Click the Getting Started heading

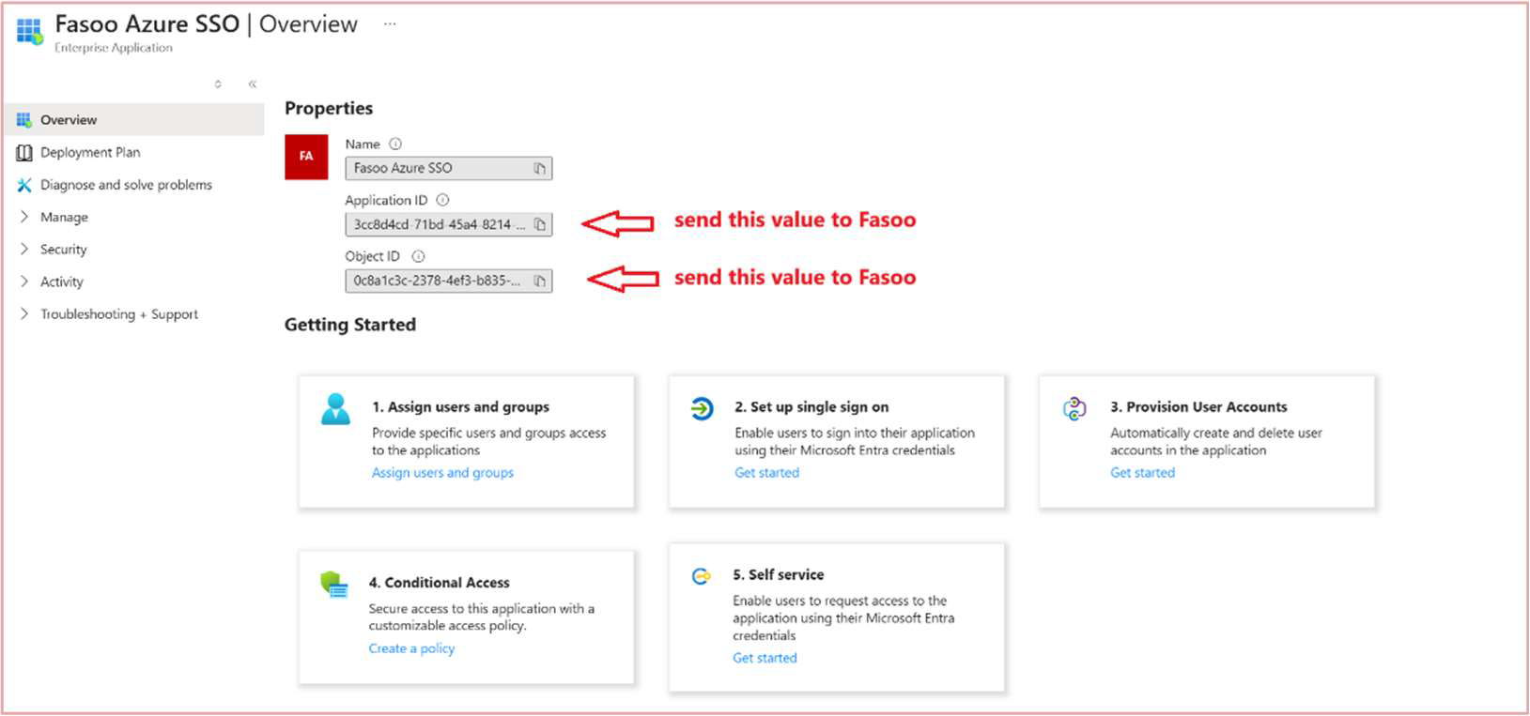(350, 325)
